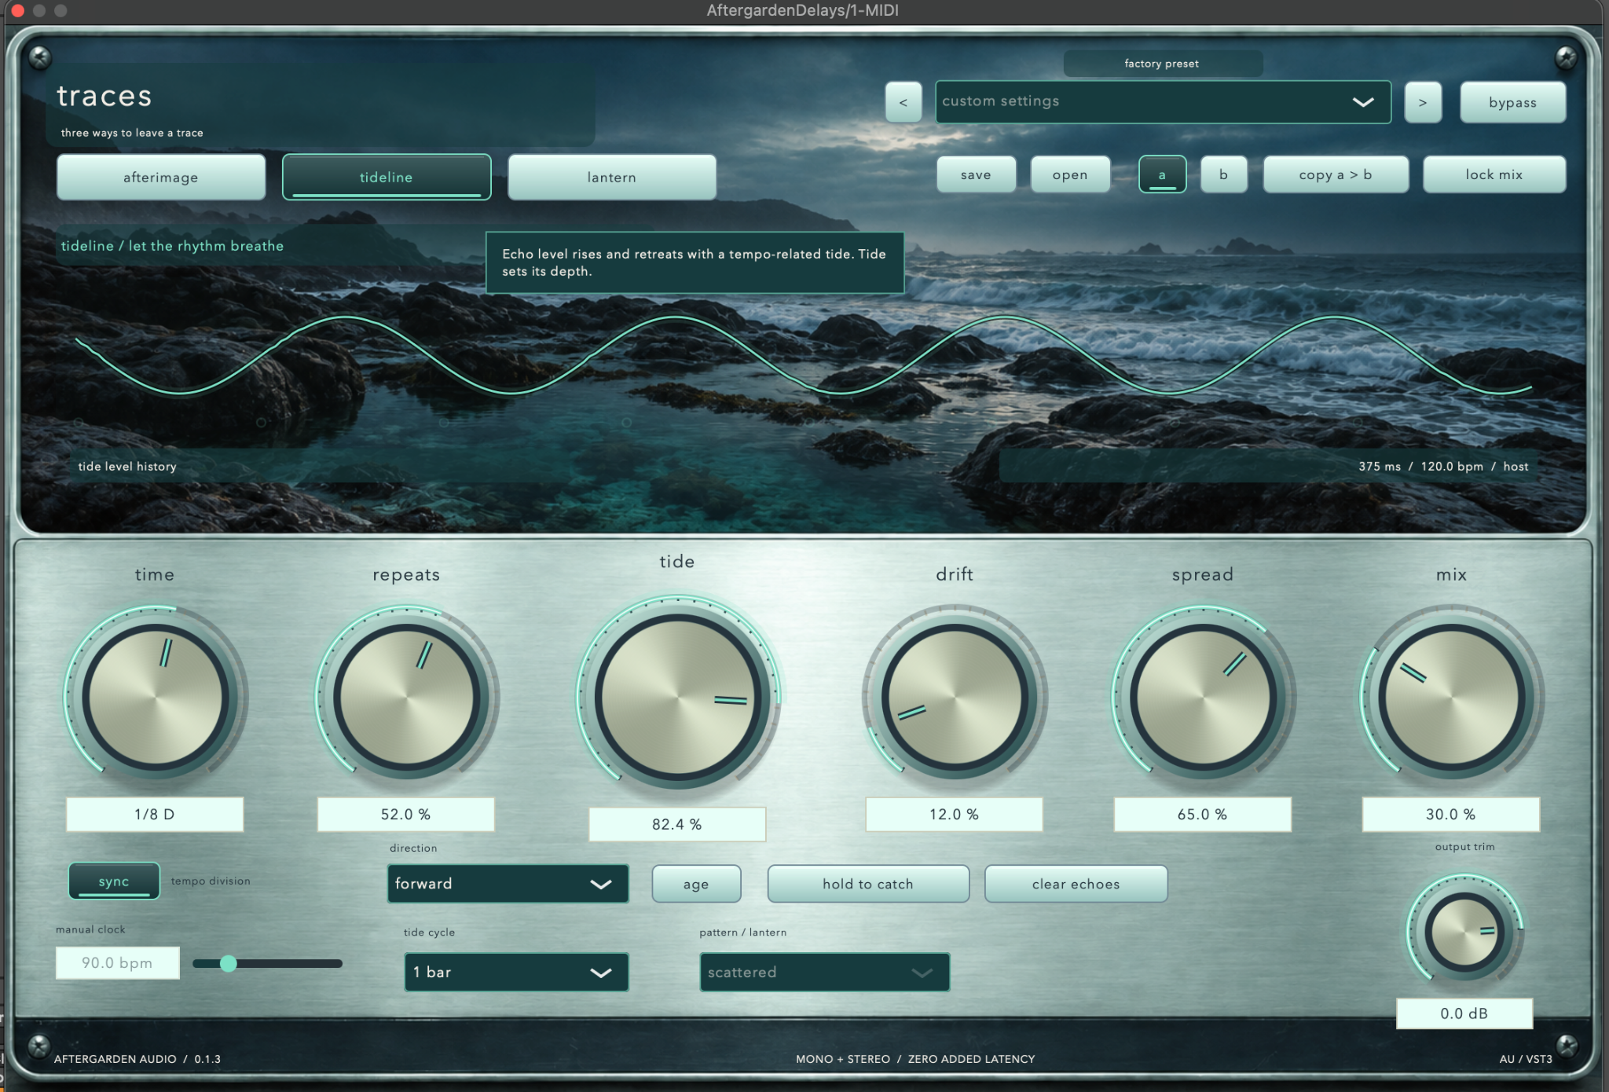The height and width of the screenshot is (1092, 1609).
Task: Open the tide cycle dropdown showing 1 bar
Action: click(516, 972)
